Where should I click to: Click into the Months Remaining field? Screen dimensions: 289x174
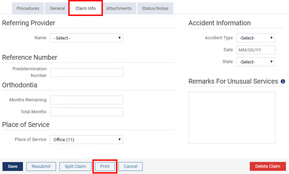tap(86, 100)
